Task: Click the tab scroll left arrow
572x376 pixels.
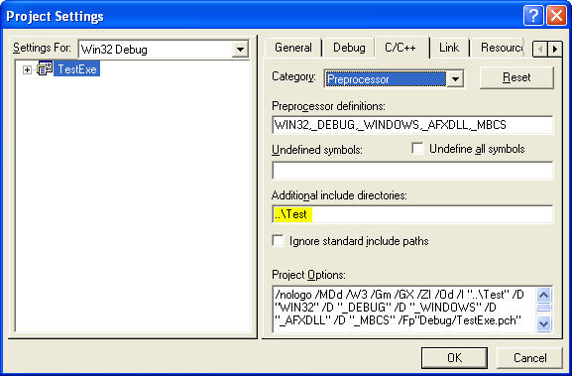Action: (x=540, y=49)
